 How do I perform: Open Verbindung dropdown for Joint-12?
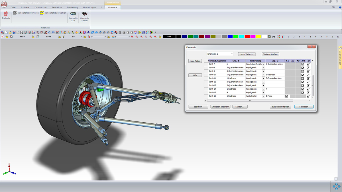click(x=264, y=82)
